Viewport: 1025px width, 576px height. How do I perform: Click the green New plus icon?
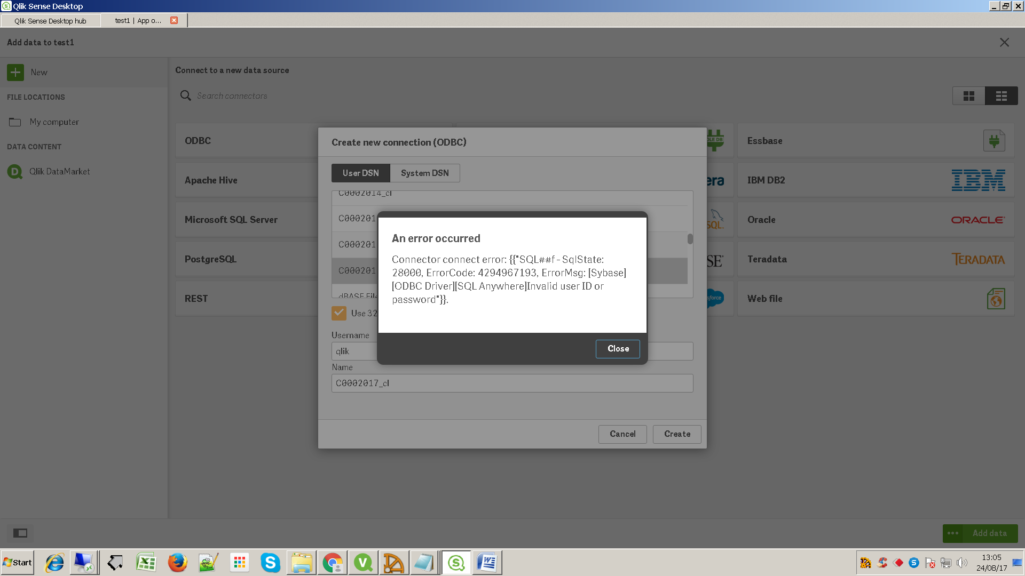[15, 72]
